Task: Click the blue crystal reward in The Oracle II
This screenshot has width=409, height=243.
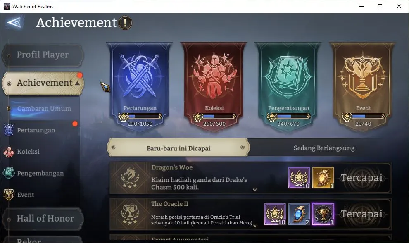Action: [x=299, y=214]
